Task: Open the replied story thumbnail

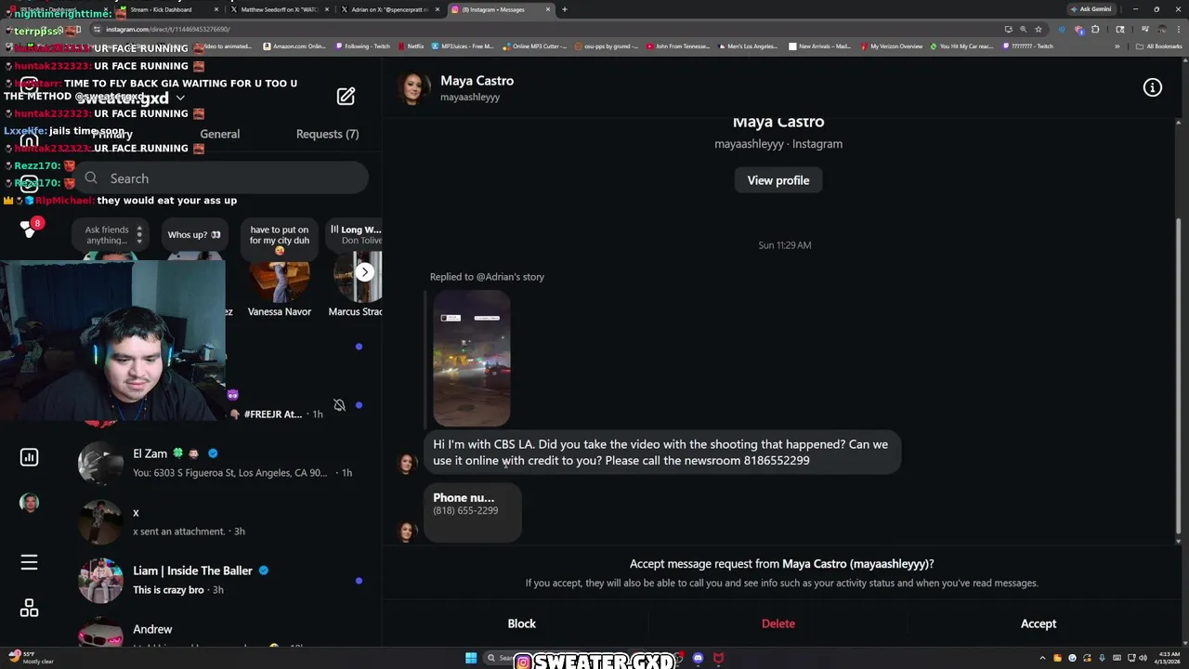Action: tap(472, 358)
